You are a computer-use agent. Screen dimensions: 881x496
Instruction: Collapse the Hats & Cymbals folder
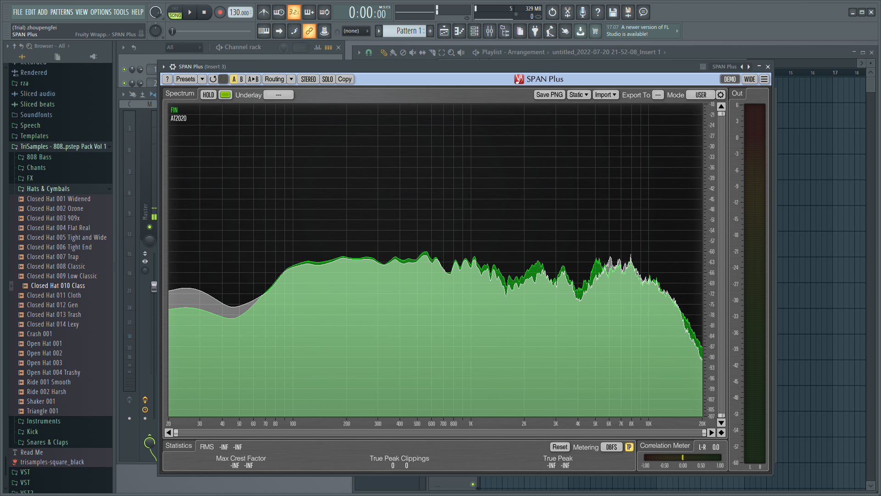coord(48,189)
